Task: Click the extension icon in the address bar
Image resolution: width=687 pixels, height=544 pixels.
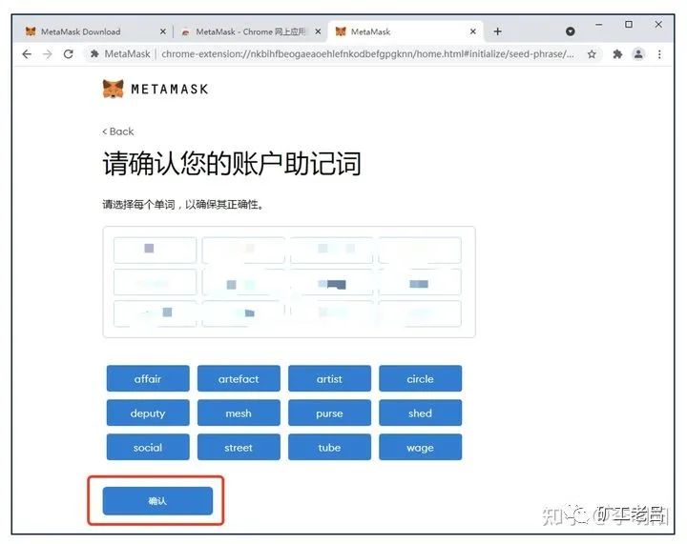Action: [94, 53]
